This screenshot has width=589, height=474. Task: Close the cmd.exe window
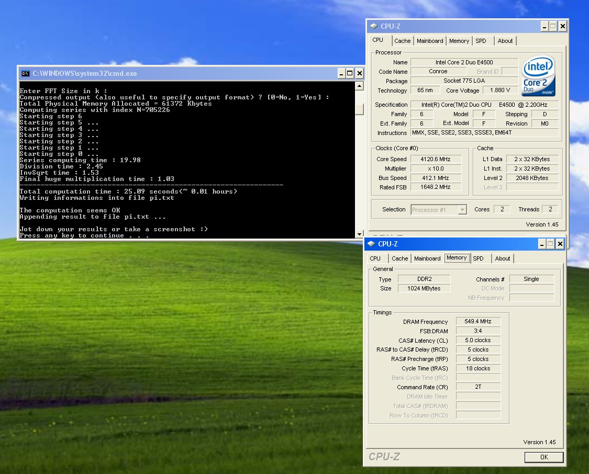click(360, 74)
